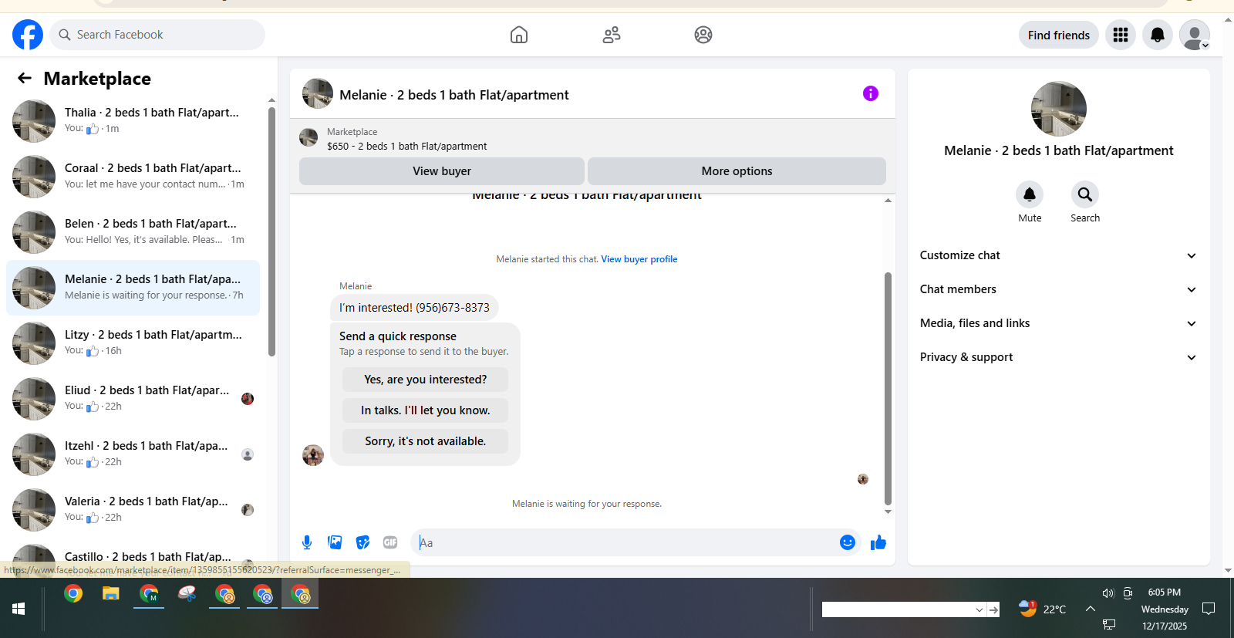
Task: Click the listing thumbnail in chat header
Action: coord(318,93)
